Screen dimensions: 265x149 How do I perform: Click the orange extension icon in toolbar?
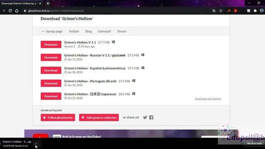pos(229,11)
